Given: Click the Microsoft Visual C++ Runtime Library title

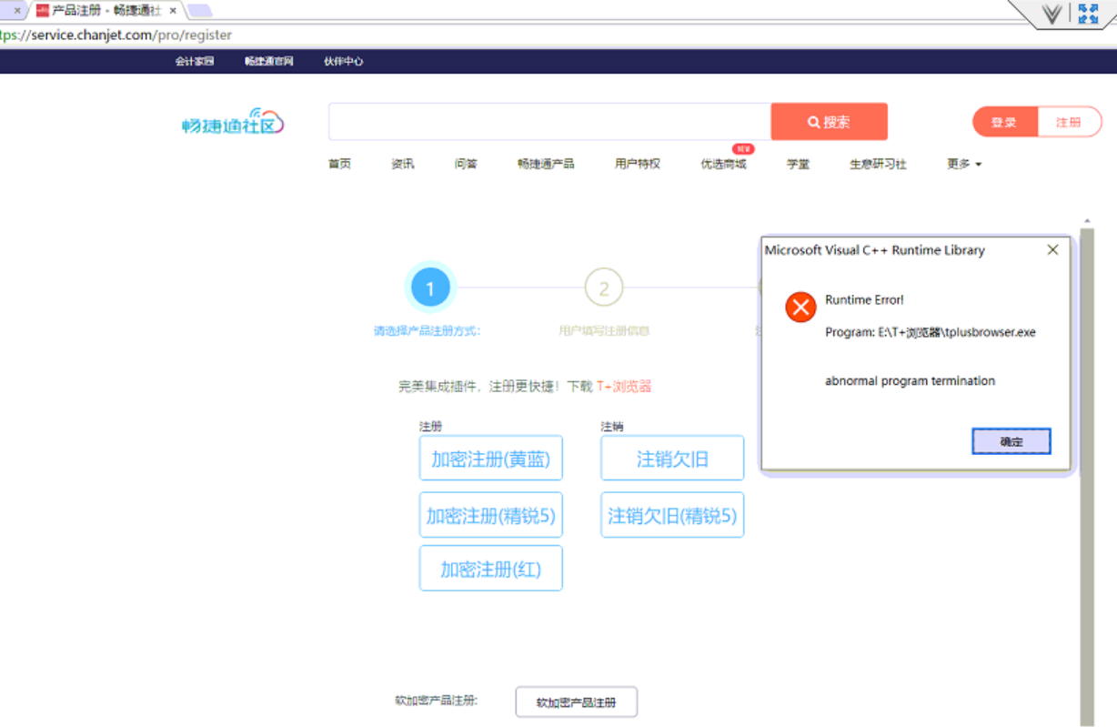Looking at the screenshot, I should click(874, 249).
